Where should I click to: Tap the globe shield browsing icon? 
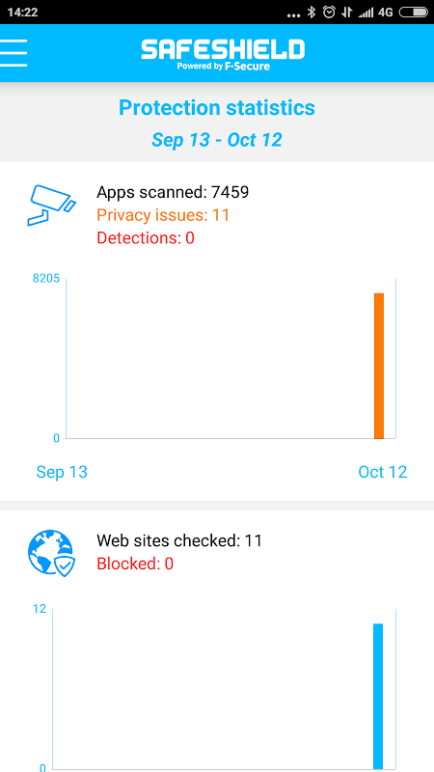[51, 554]
